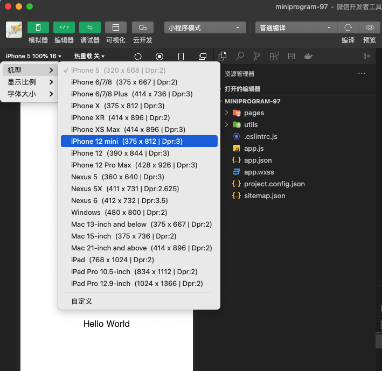Click the phone device icon in simulator toolbar

point(181,57)
